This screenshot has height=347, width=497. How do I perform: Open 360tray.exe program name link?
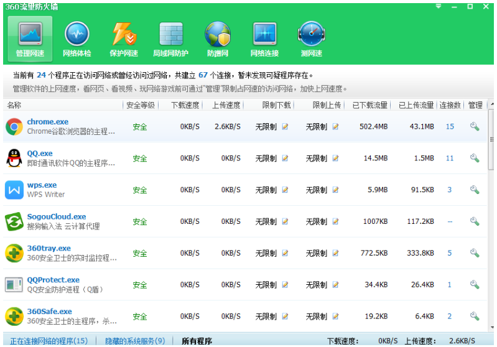(49, 248)
